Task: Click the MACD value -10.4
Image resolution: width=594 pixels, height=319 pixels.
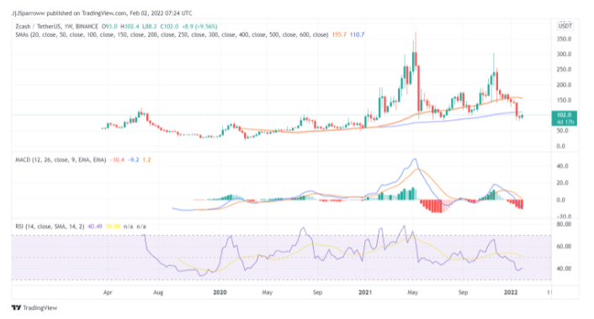Action: pos(117,159)
